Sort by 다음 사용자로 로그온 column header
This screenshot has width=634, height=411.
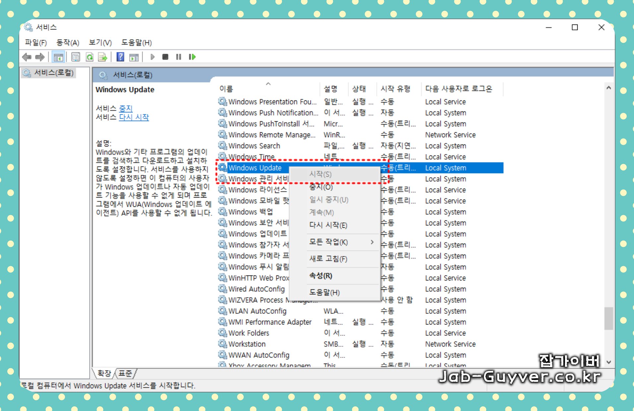pos(462,89)
